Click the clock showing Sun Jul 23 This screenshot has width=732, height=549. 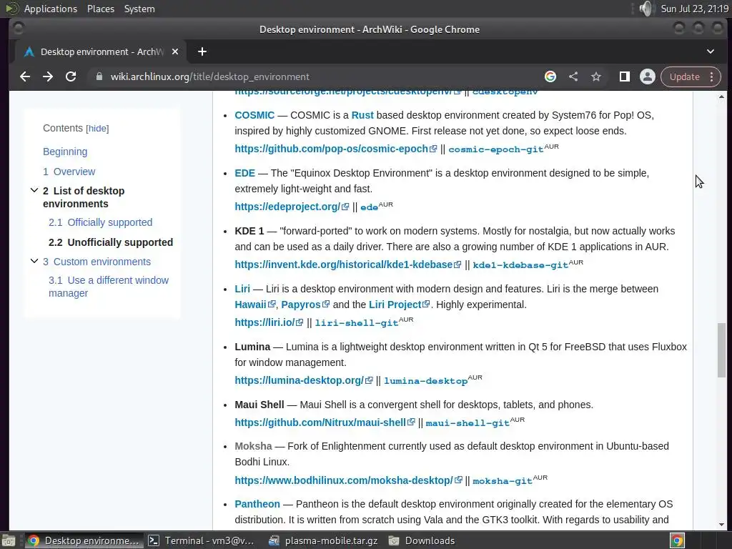point(695,9)
